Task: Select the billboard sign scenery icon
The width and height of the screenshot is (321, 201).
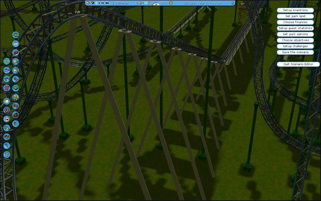Action: coord(16,97)
